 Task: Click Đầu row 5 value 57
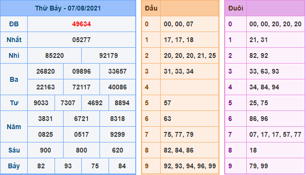pos(167,103)
